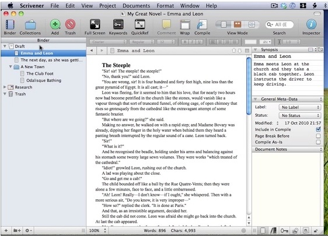Click the next document down arrow
The height and width of the screenshot is (236, 328).
240,51
